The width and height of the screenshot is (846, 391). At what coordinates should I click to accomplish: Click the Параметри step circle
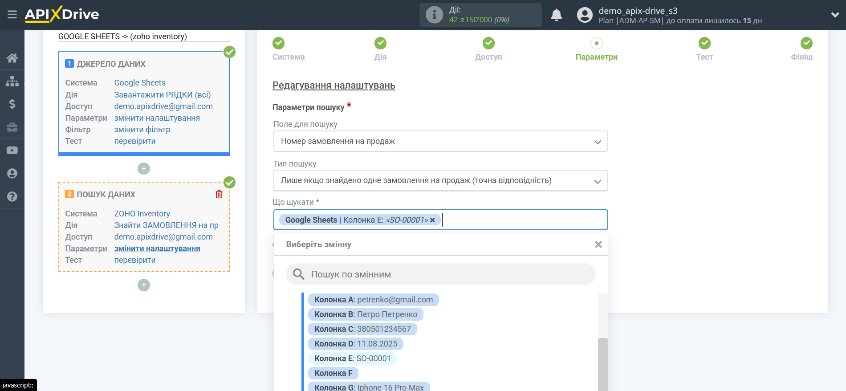[x=597, y=43]
